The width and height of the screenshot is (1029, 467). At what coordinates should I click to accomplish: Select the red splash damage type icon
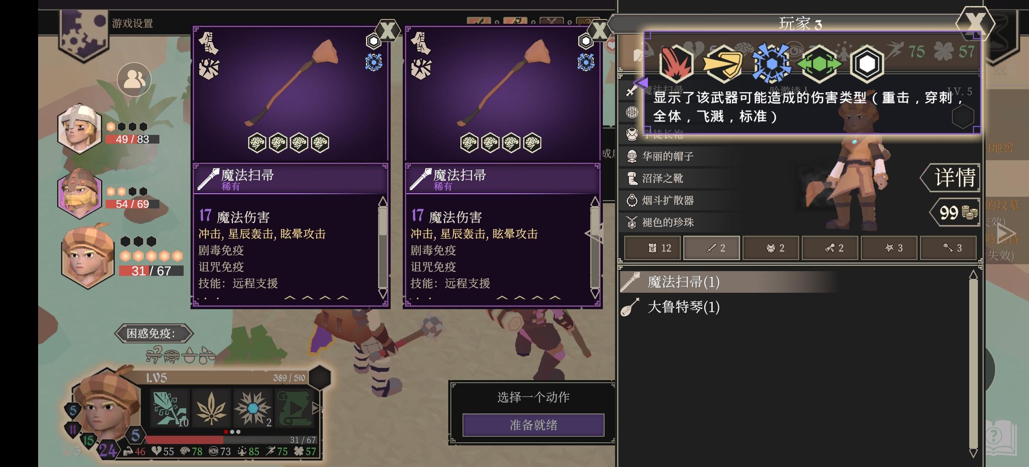point(676,64)
